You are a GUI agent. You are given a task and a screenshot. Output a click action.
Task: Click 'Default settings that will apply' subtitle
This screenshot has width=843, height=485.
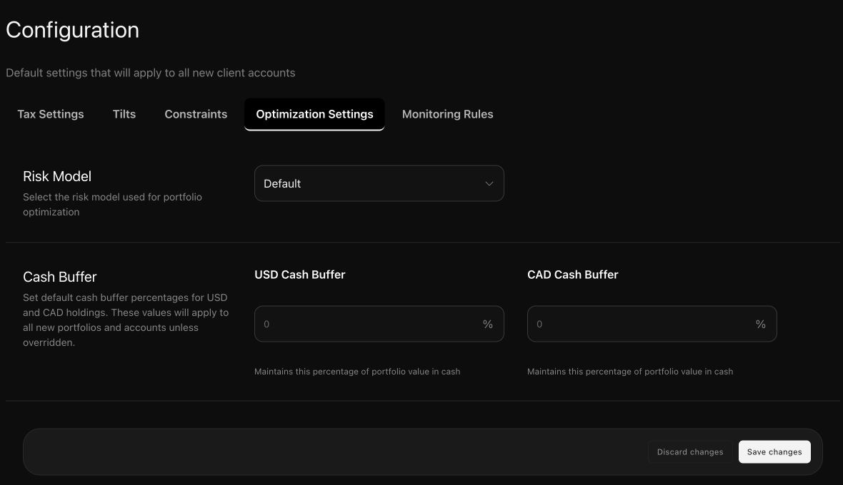point(151,73)
